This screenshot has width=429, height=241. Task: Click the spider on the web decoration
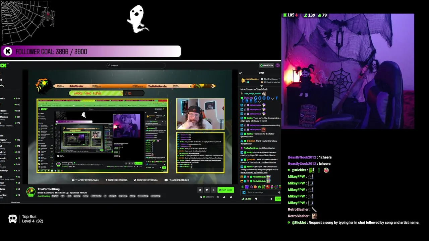[x=47, y=18]
